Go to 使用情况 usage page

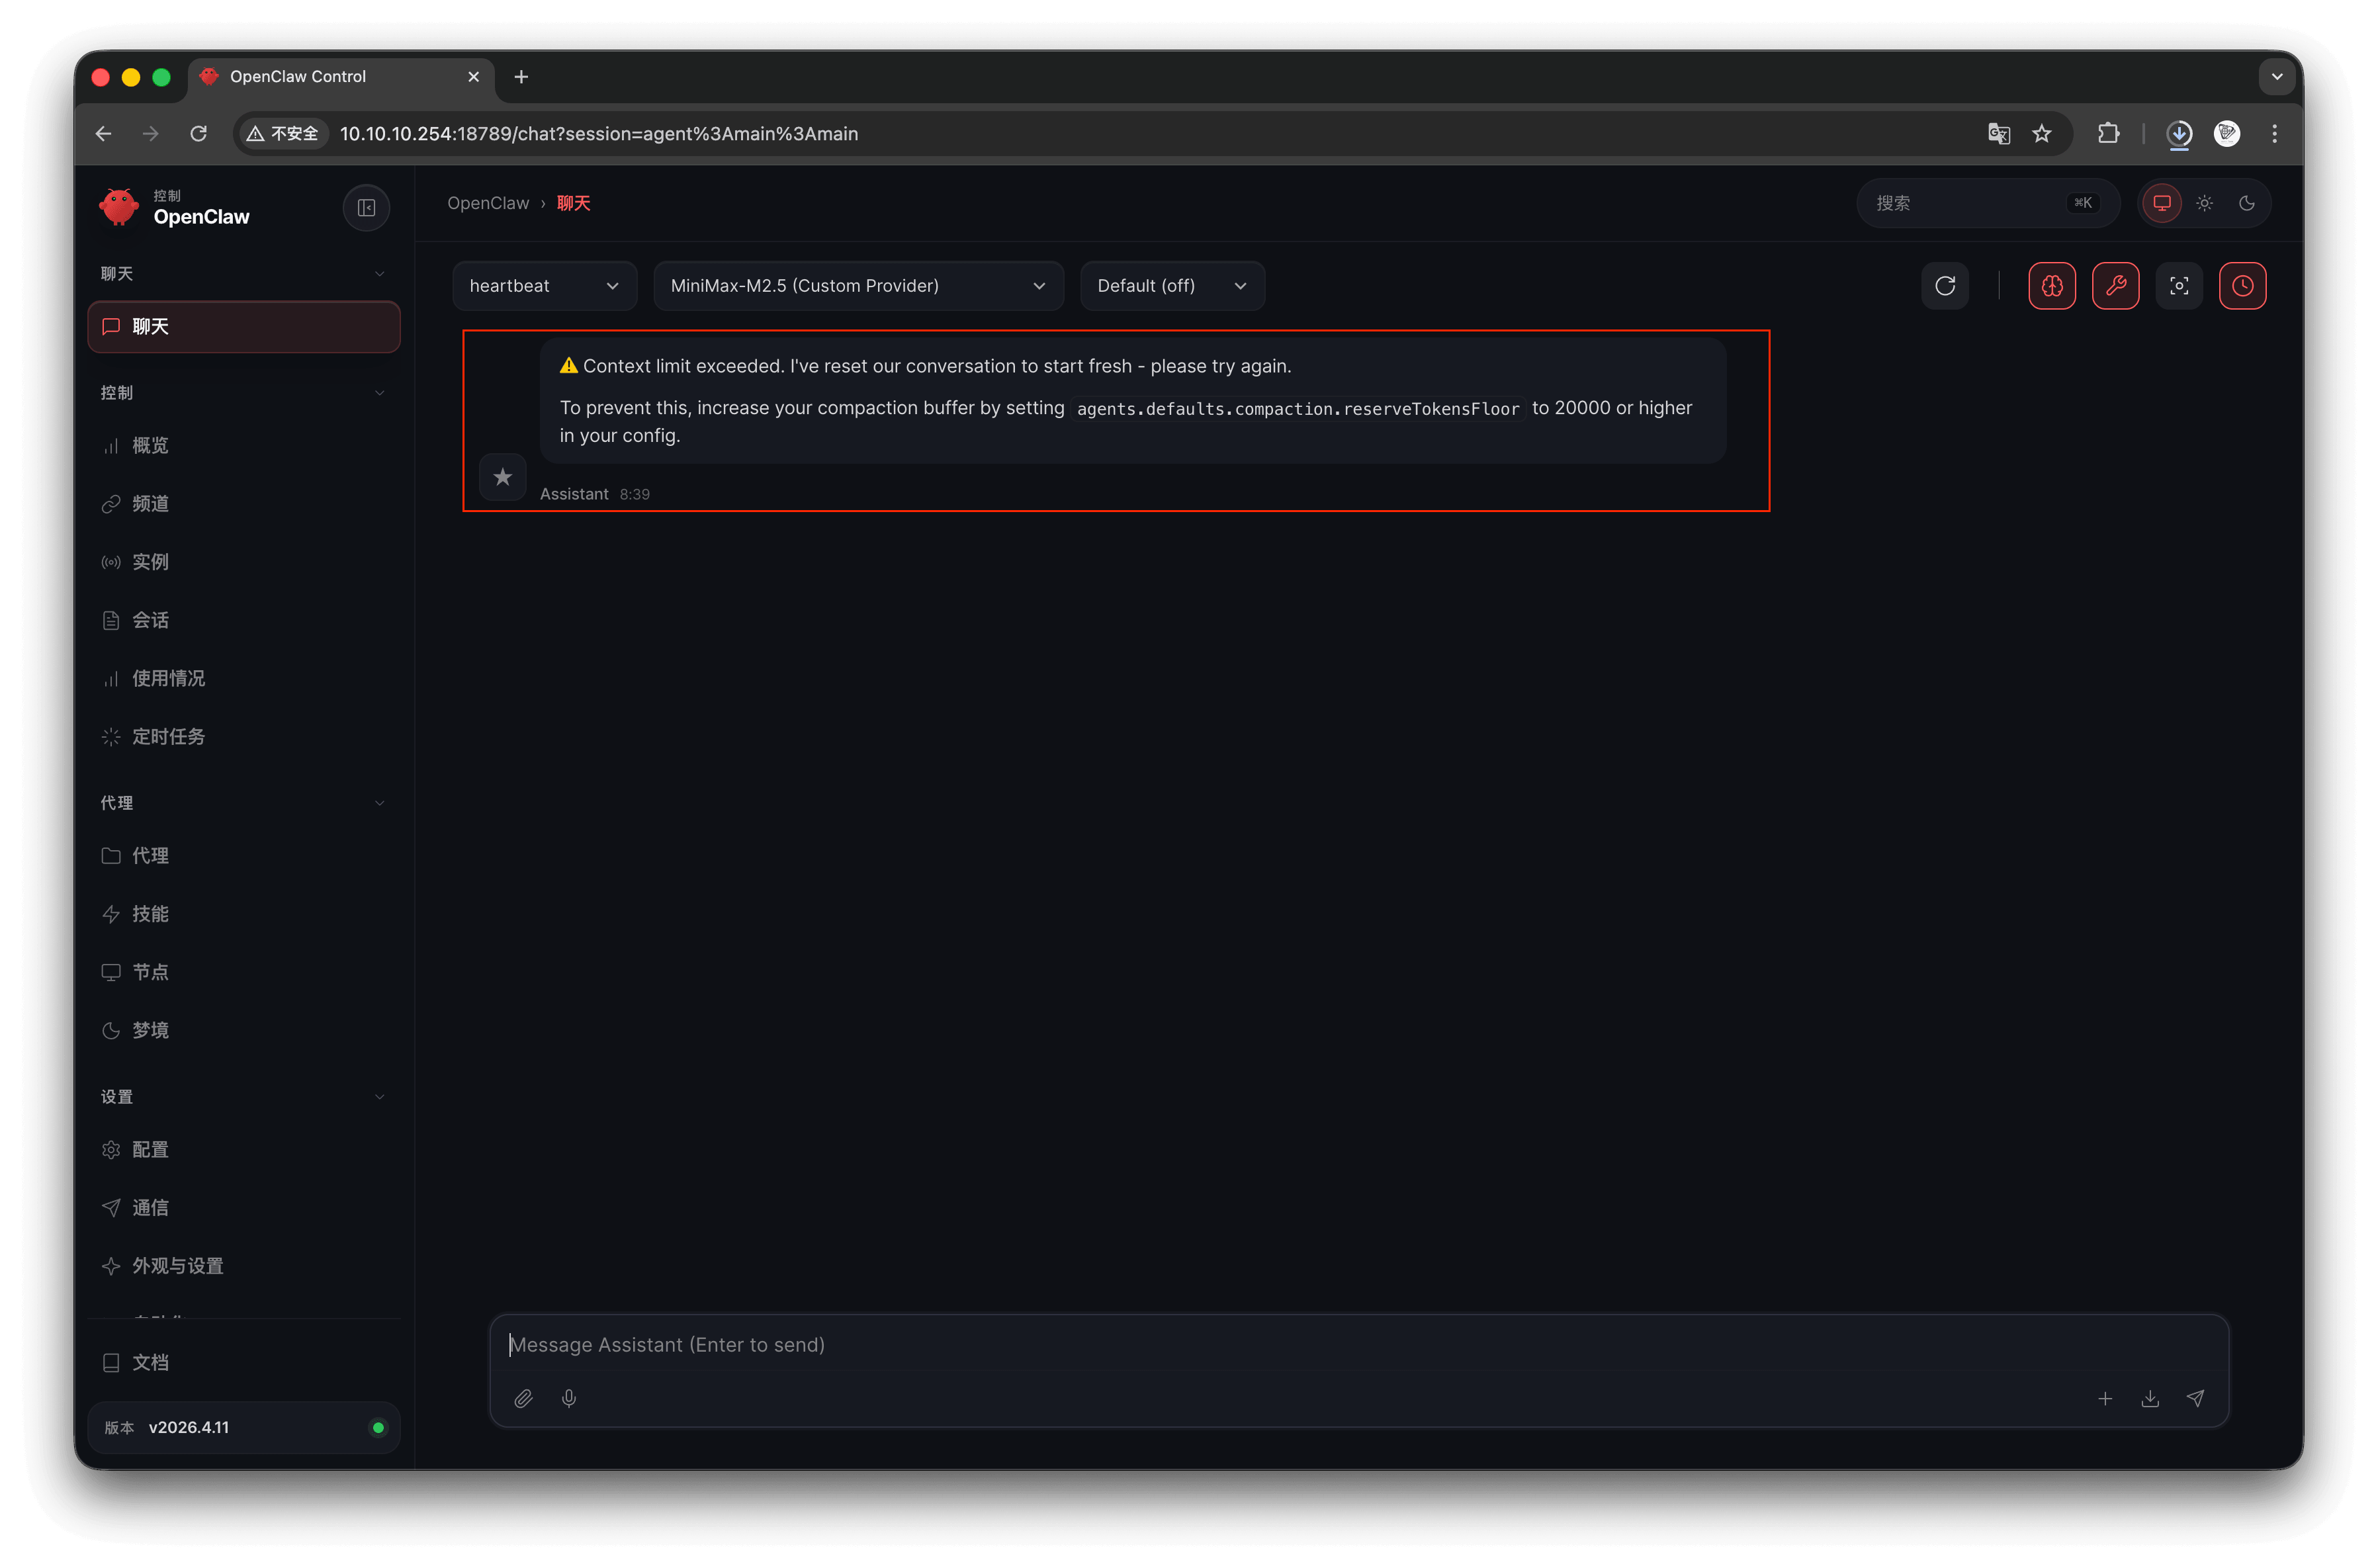[243, 678]
